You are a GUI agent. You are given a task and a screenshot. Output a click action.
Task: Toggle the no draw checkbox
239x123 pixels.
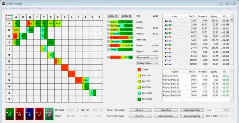pos(108,57)
